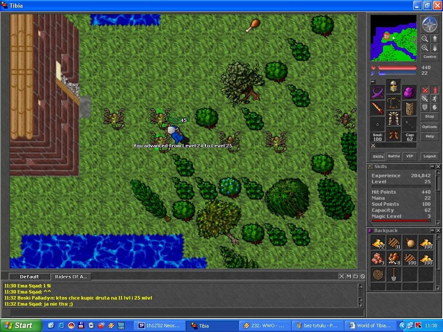Minimize the Backpack panel
Viewport: 443px width, 332px height.
[x=432, y=230]
